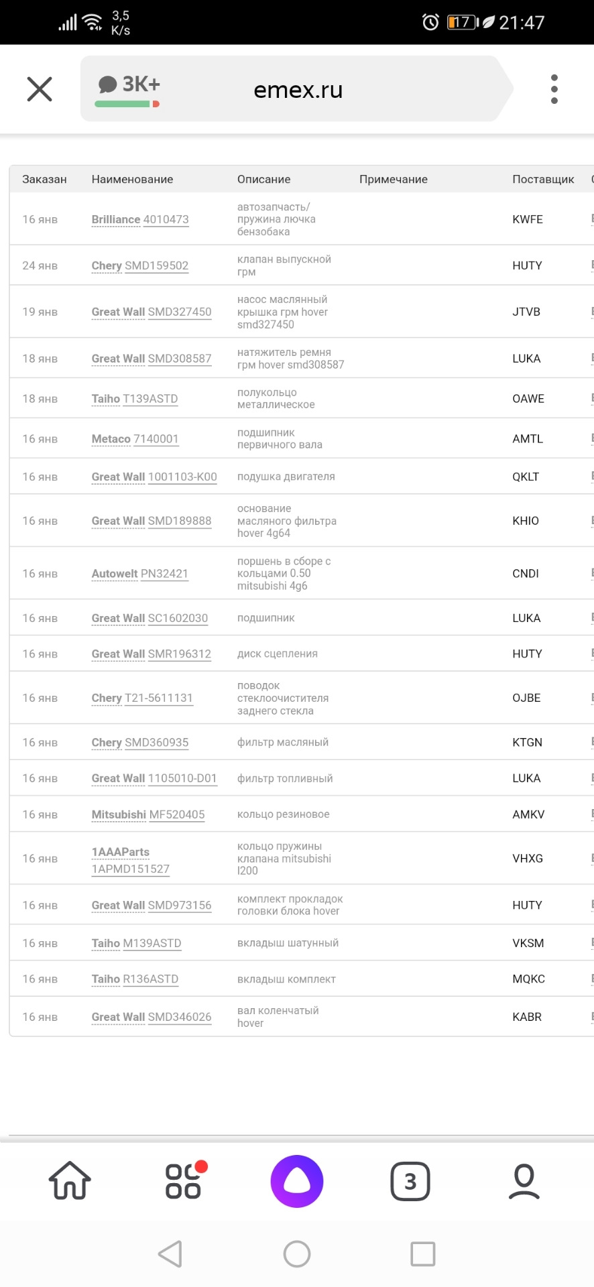The image size is (594, 1287).
Task: Open Autowelt PN32421 part link
Action: coord(140,574)
